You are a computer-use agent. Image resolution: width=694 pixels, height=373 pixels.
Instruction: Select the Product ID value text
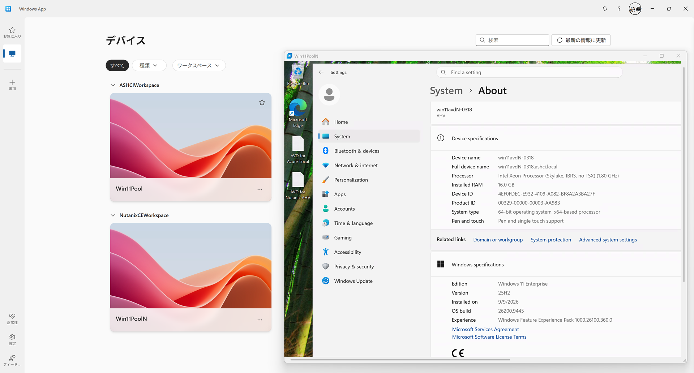coord(529,203)
